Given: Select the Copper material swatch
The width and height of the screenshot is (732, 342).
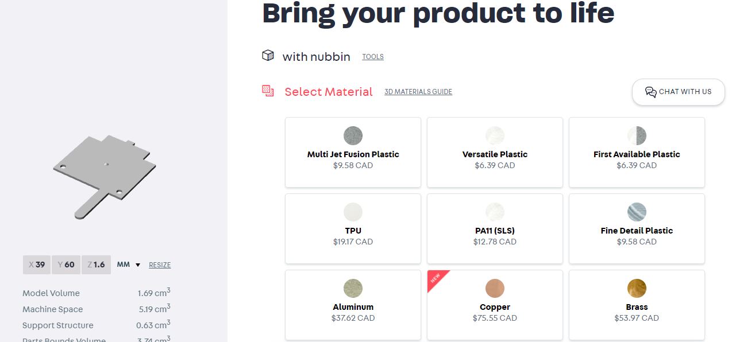Looking at the screenshot, I should (x=495, y=289).
